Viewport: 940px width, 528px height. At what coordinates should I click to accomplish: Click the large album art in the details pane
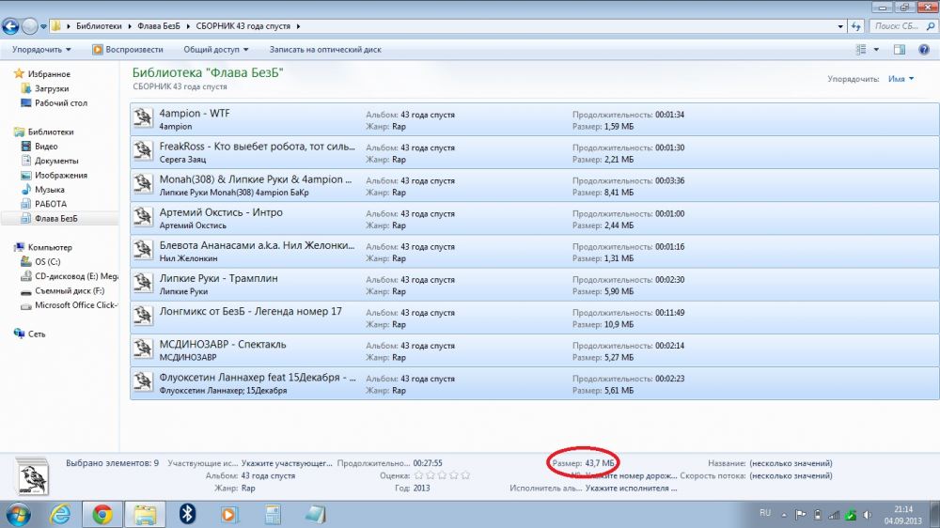coord(32,477)
